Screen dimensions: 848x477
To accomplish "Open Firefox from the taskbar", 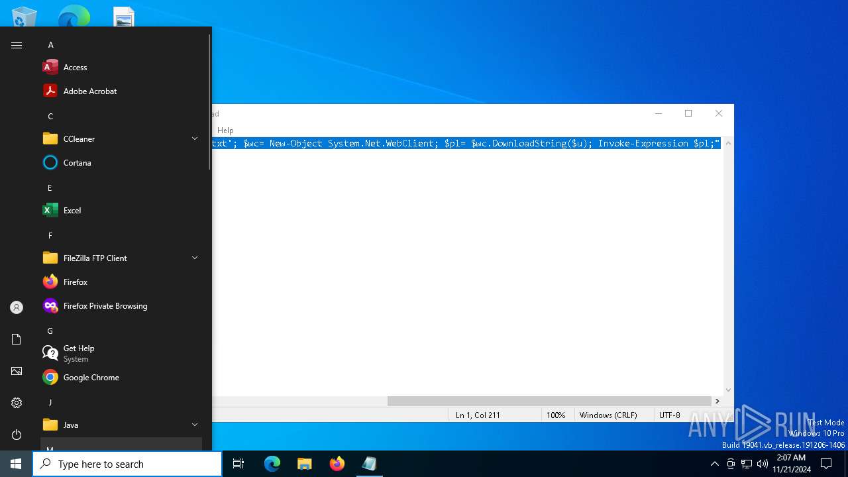I will tap(337, 464).
